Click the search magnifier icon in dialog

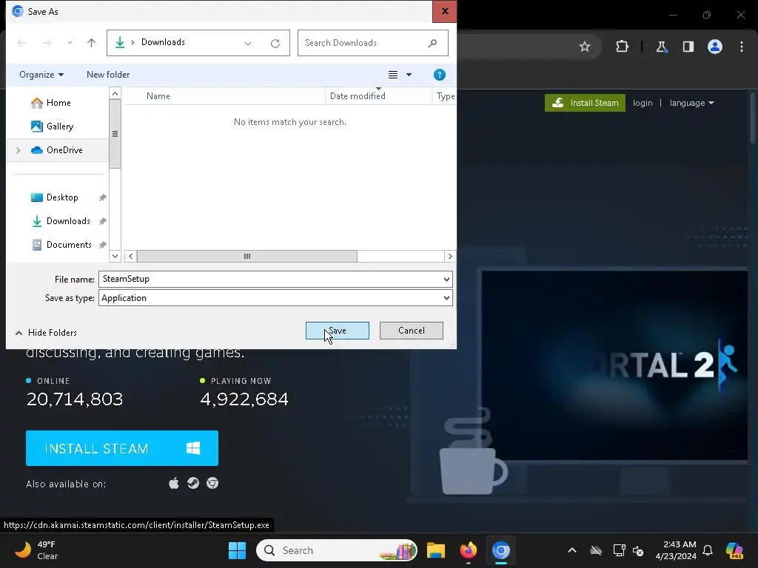(x=432, y=43)
